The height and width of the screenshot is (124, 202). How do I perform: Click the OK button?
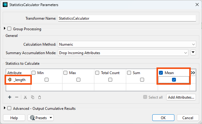163,118
